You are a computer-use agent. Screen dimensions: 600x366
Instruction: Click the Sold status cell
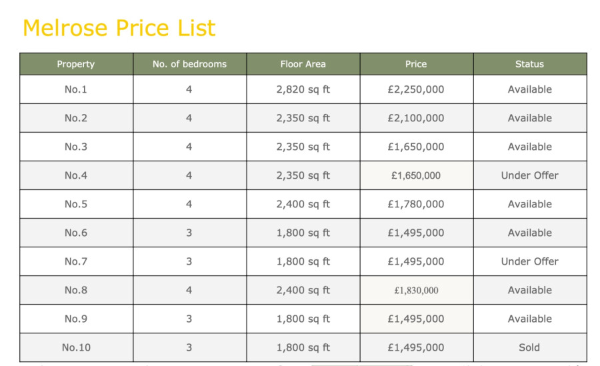pos(530,347)
